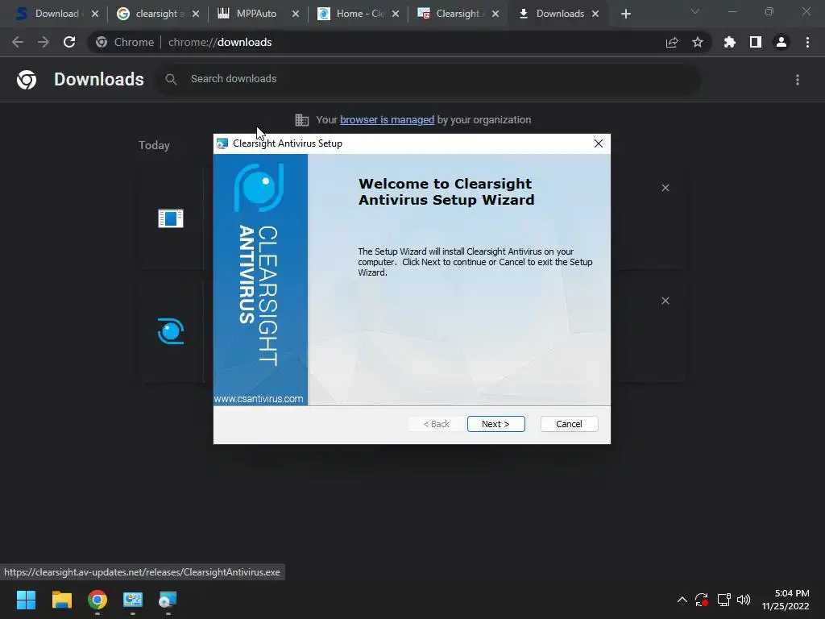Click the search magnifier icon
Screen dimensions: 825x619
tap(171, 79)
